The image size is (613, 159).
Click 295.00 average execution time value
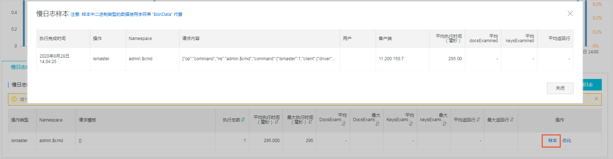(x=455, y=59)
